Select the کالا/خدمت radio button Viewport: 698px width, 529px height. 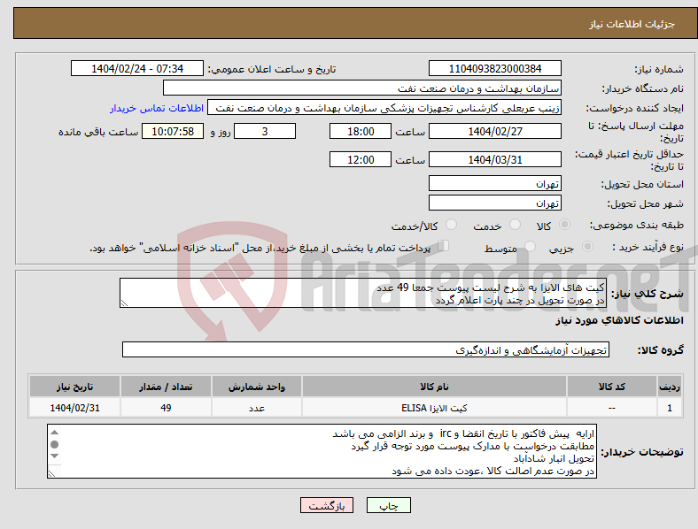[451, 225]
